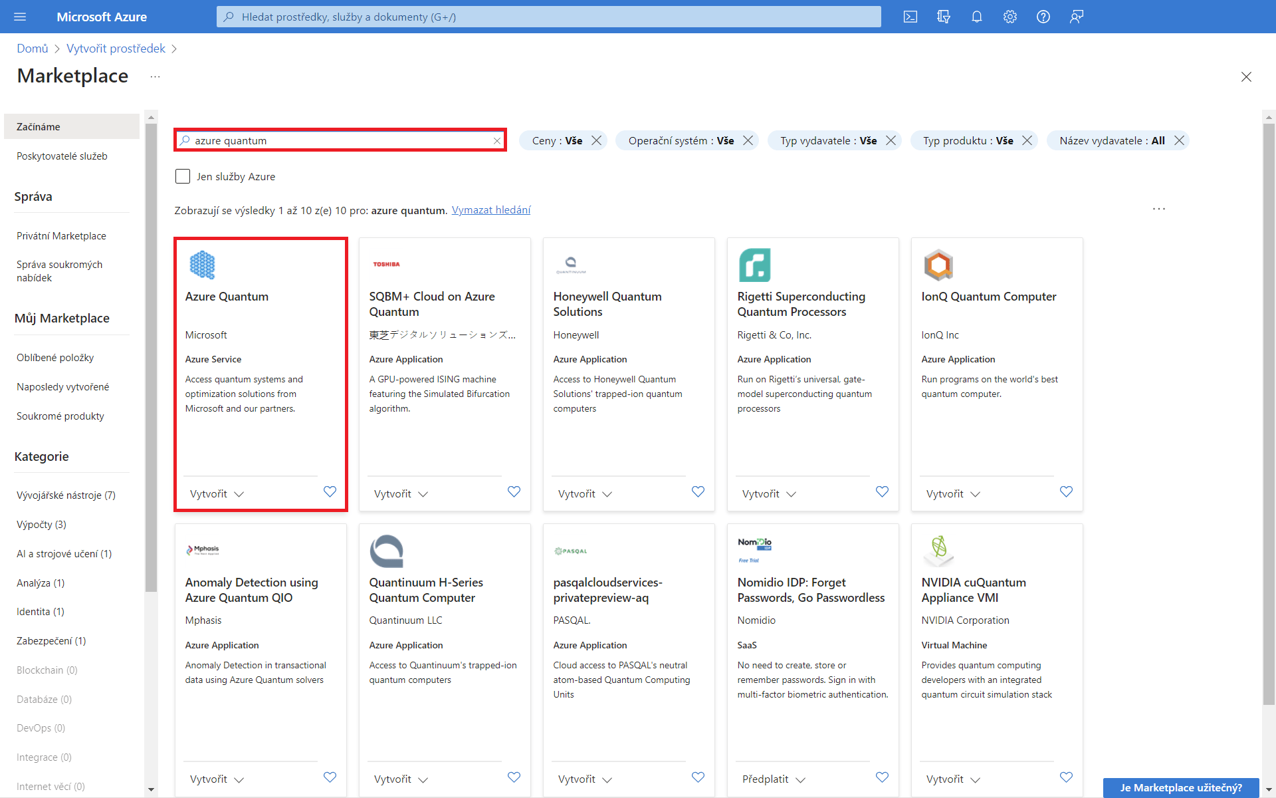Select Poskytovatelé služeb in sidebar
1276x798 pixels.
tap(62, 156)
